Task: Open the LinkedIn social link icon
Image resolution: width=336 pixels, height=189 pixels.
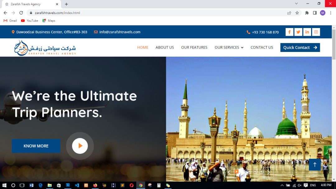Action: [x=307, y=32]
